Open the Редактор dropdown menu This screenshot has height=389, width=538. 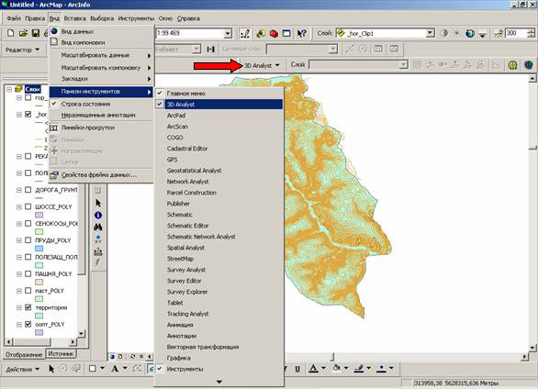coord(23,50)
